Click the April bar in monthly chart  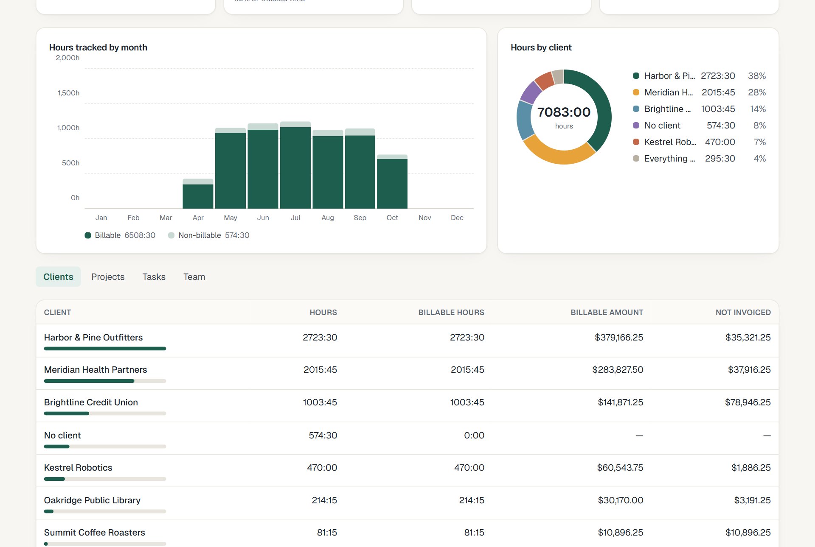pyautogui.click(x=198, y=194)
